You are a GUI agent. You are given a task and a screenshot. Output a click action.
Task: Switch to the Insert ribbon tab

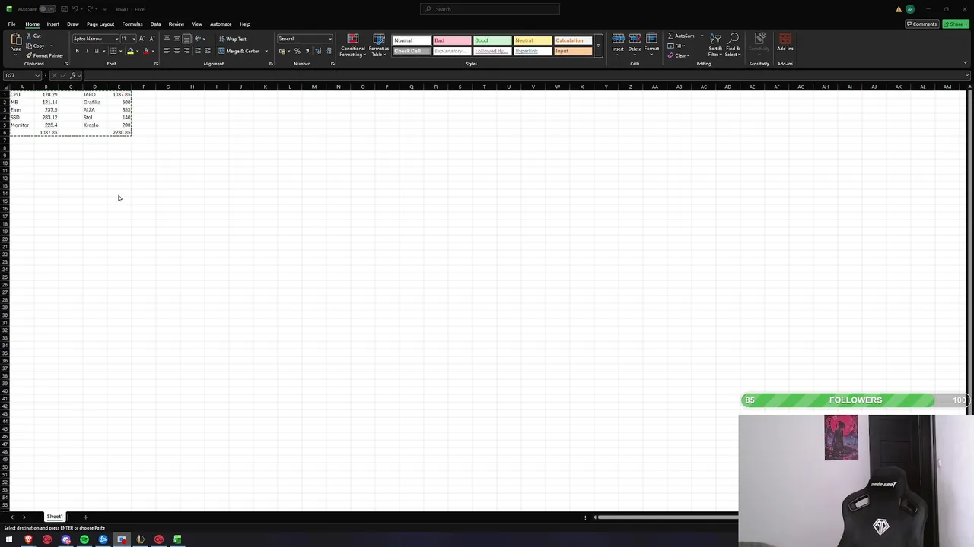pos(53,24)
